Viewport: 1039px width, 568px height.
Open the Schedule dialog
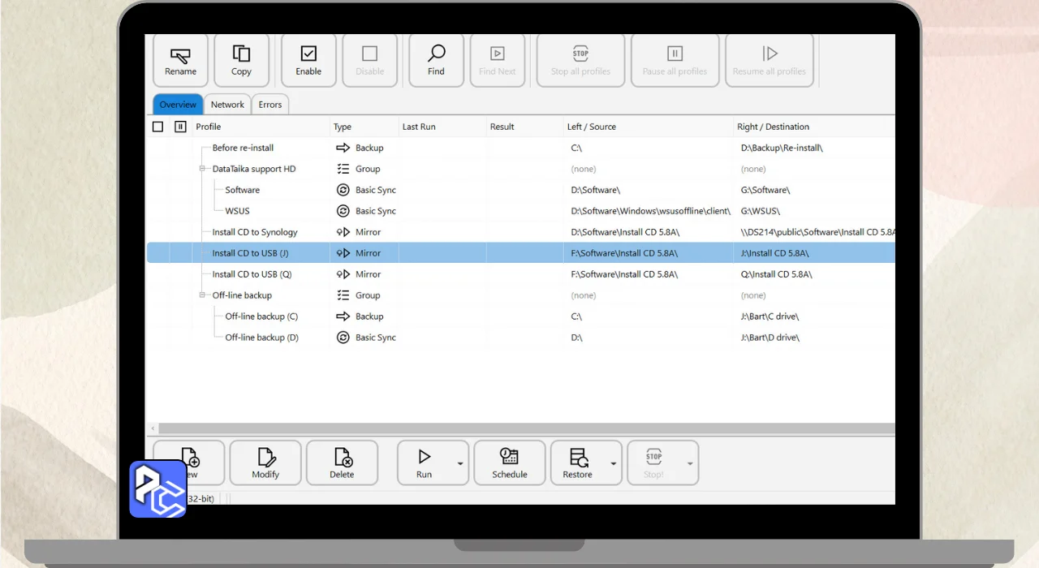[x=510, y=463]
